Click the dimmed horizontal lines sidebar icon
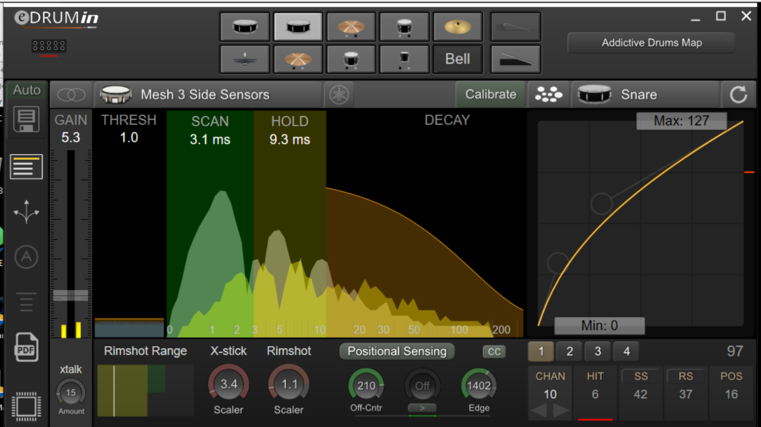The height and width of the screenshot is (427, 761). coord(26,302)
